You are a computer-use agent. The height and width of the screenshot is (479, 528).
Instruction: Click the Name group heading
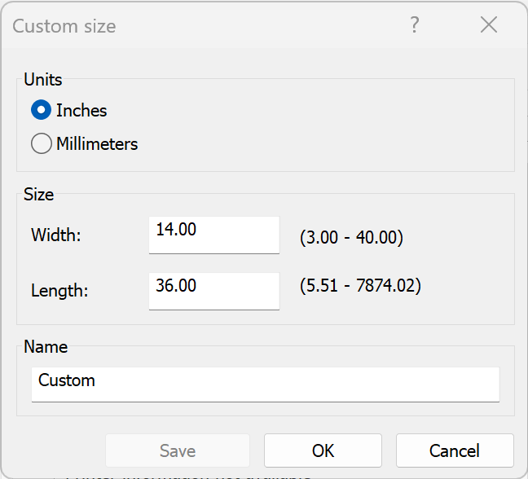tap(46, 346)
